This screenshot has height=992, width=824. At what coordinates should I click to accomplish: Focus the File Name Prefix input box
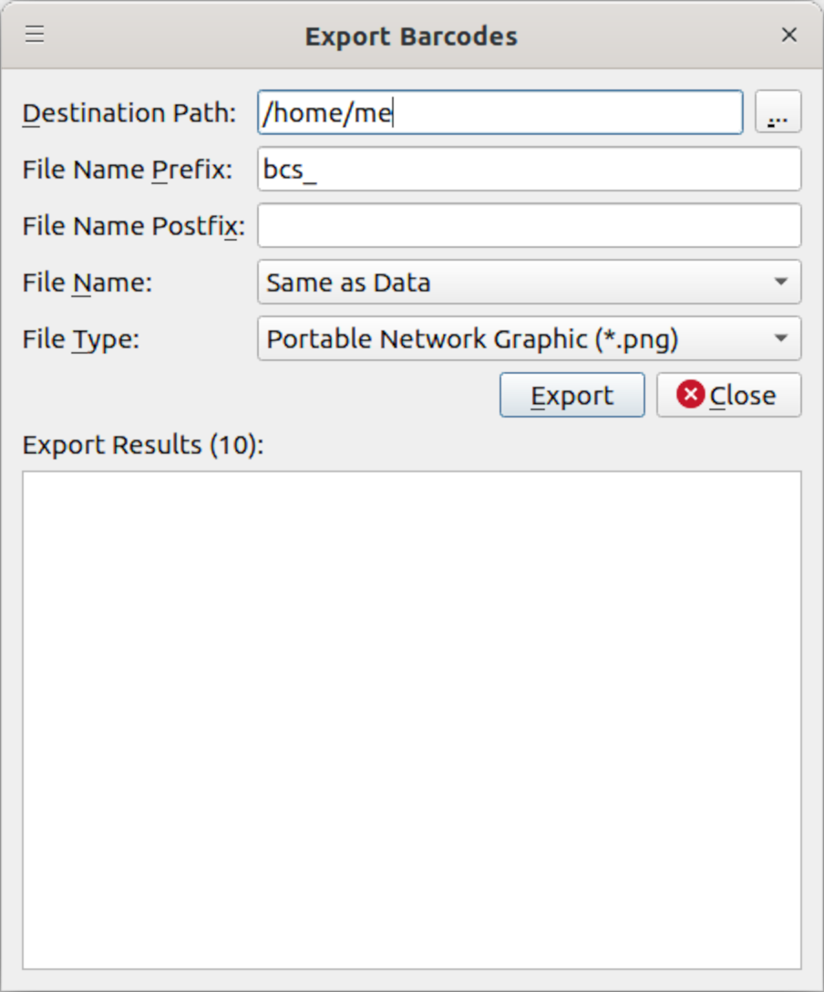(x=529, y=170)
